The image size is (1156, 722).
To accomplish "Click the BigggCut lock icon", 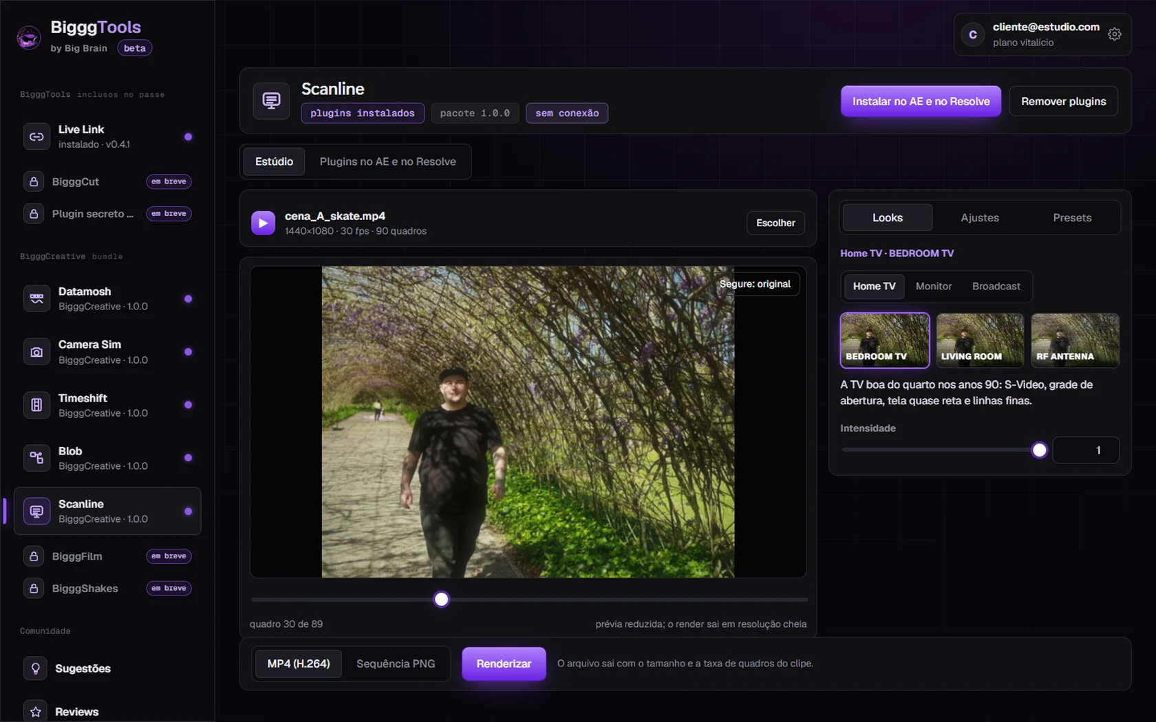I will point(34,182).
